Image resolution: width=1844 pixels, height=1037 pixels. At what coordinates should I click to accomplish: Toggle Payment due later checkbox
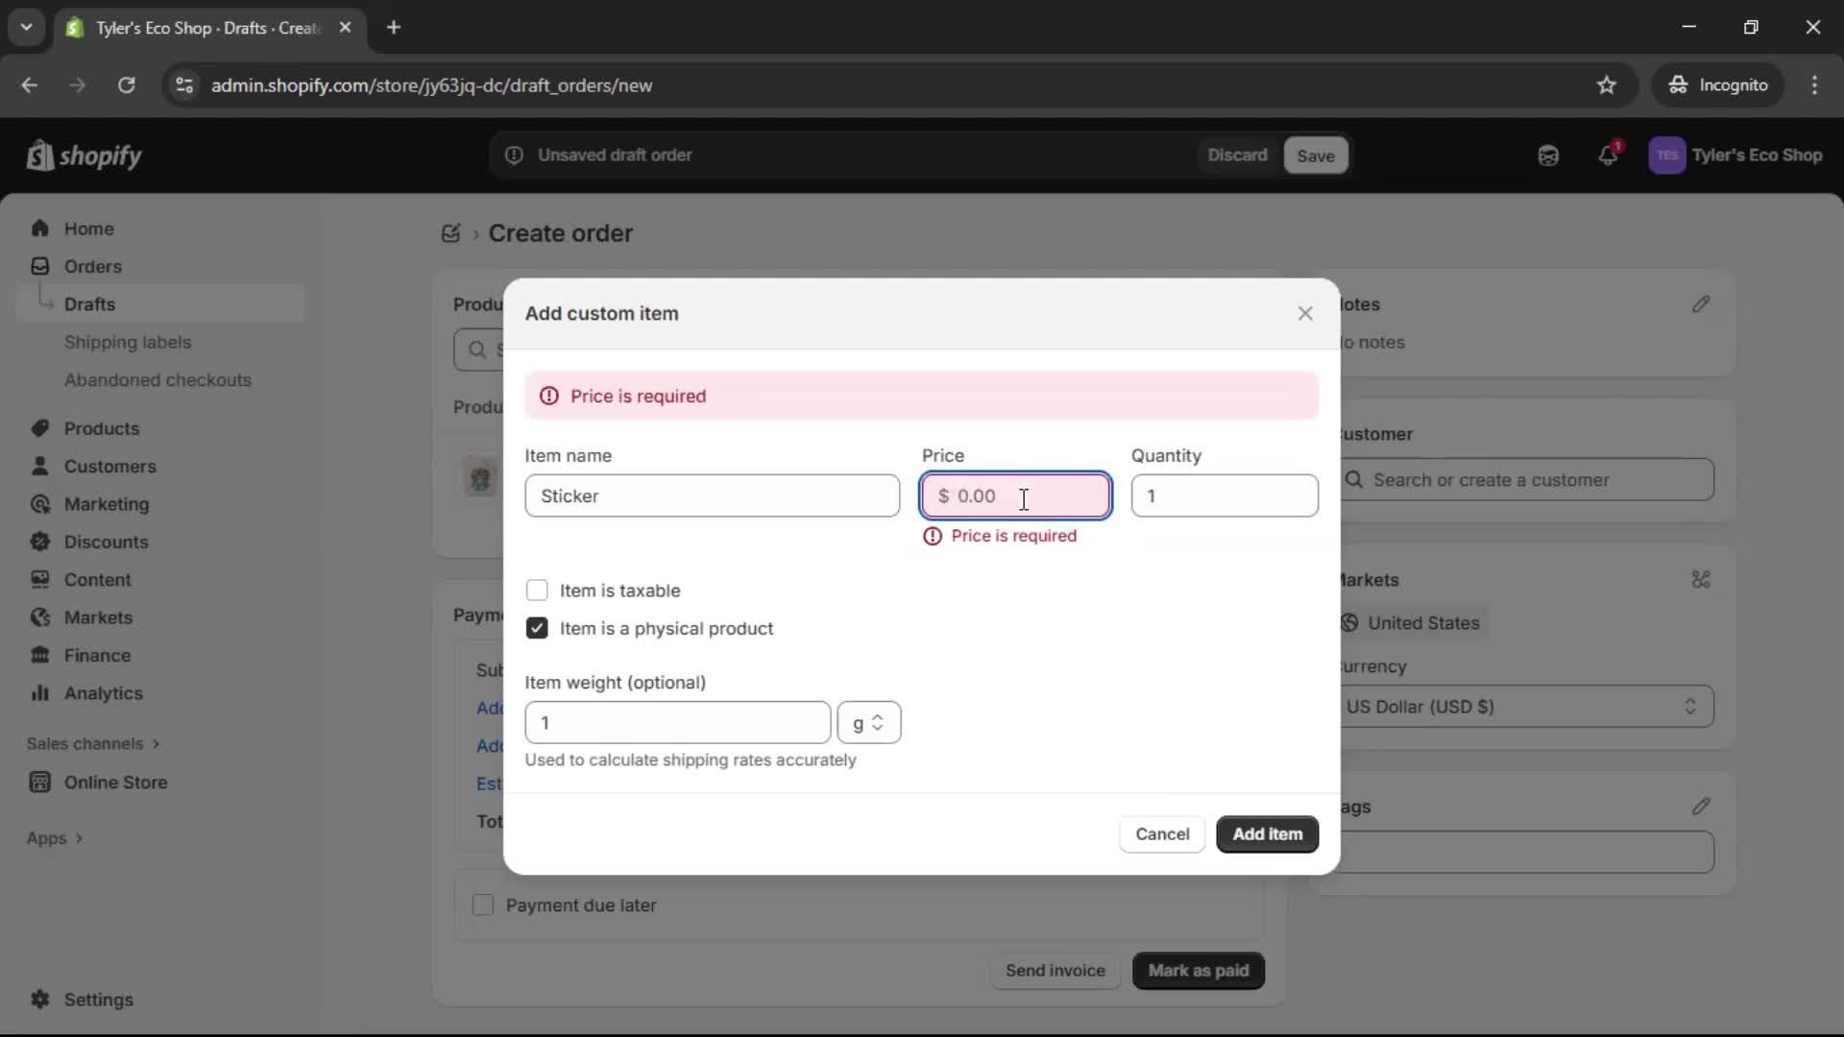[x=483, y=905]
